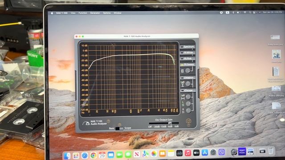This screenshot has width=285, height=160.
Task: Click the top desktop file thumbnail
Action: tap(275, 37)
